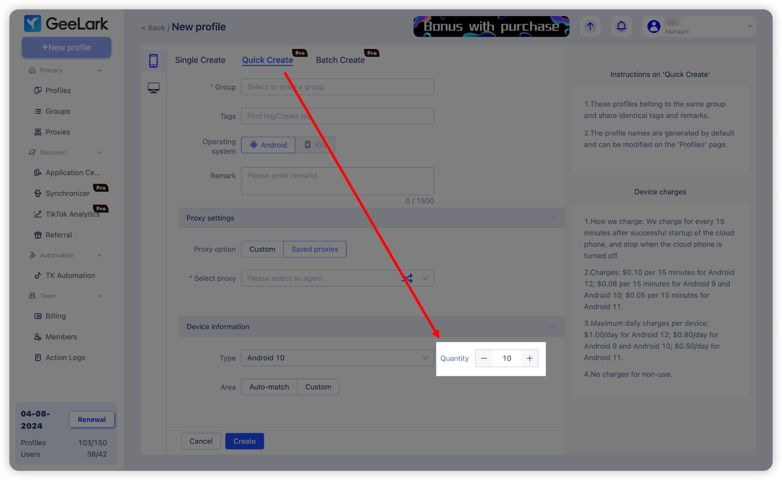
Task: Increase quantity with the plus button
Action: (x=530, y=358)
